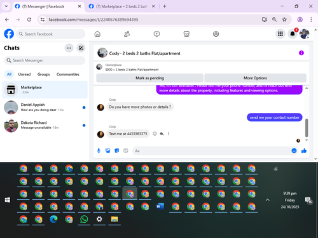Click the Search Facebook field
Image resolution: width=318 pixels, height=238 pixels.
(51, 34)
